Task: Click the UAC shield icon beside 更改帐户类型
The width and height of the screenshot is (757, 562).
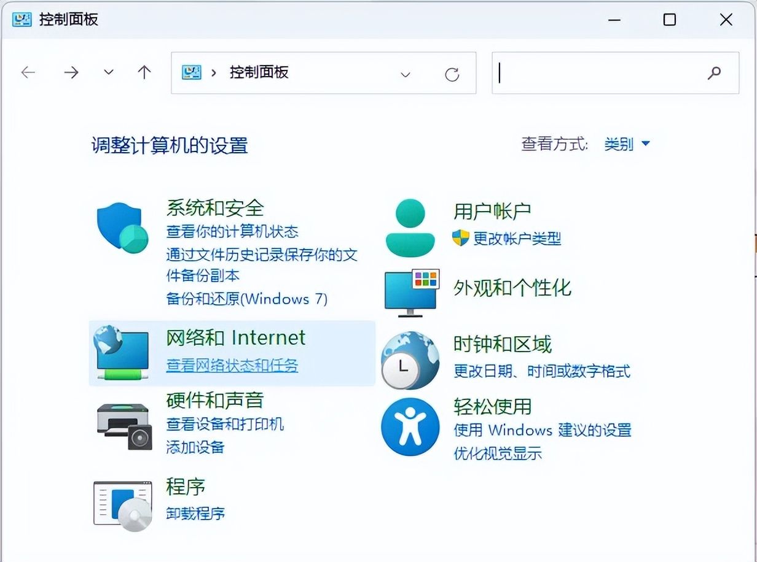Action: [x=460, y=238]
